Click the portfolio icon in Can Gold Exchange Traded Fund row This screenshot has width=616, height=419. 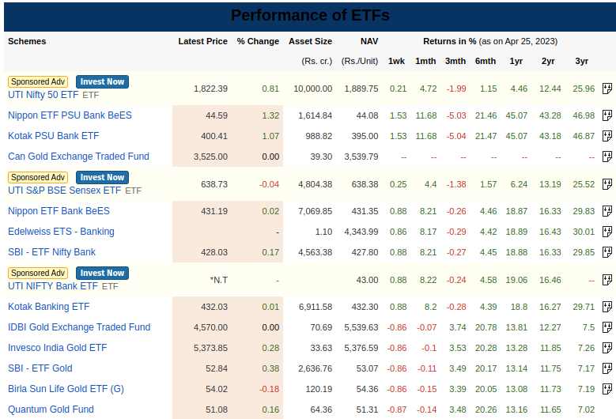pyautogui.click(x=607, y=157)
